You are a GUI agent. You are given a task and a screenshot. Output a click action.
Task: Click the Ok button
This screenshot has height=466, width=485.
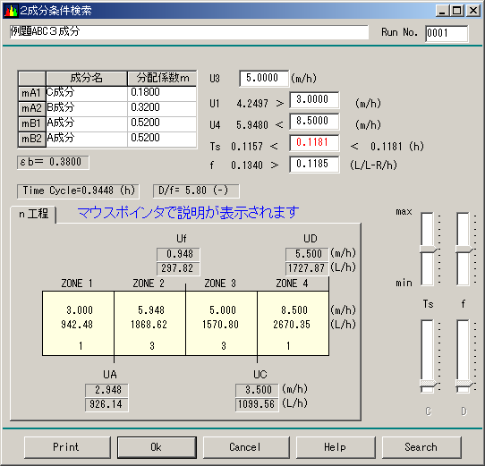(x=157, y=447)
